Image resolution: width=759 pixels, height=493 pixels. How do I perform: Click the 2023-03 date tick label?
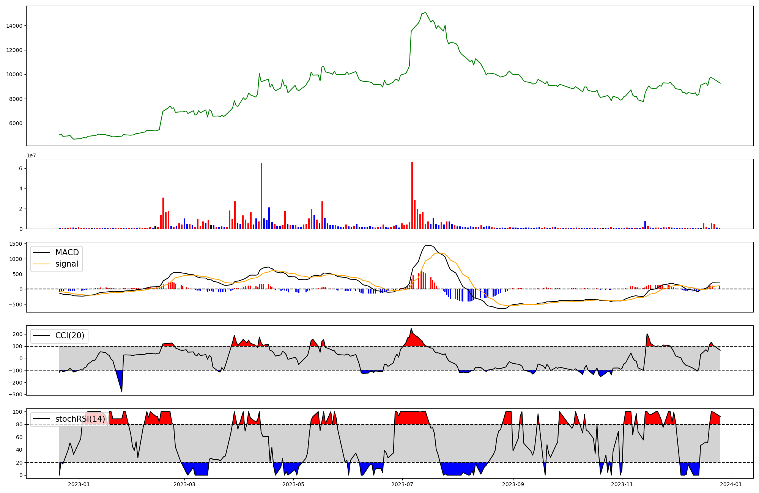[x=184, y=484]
